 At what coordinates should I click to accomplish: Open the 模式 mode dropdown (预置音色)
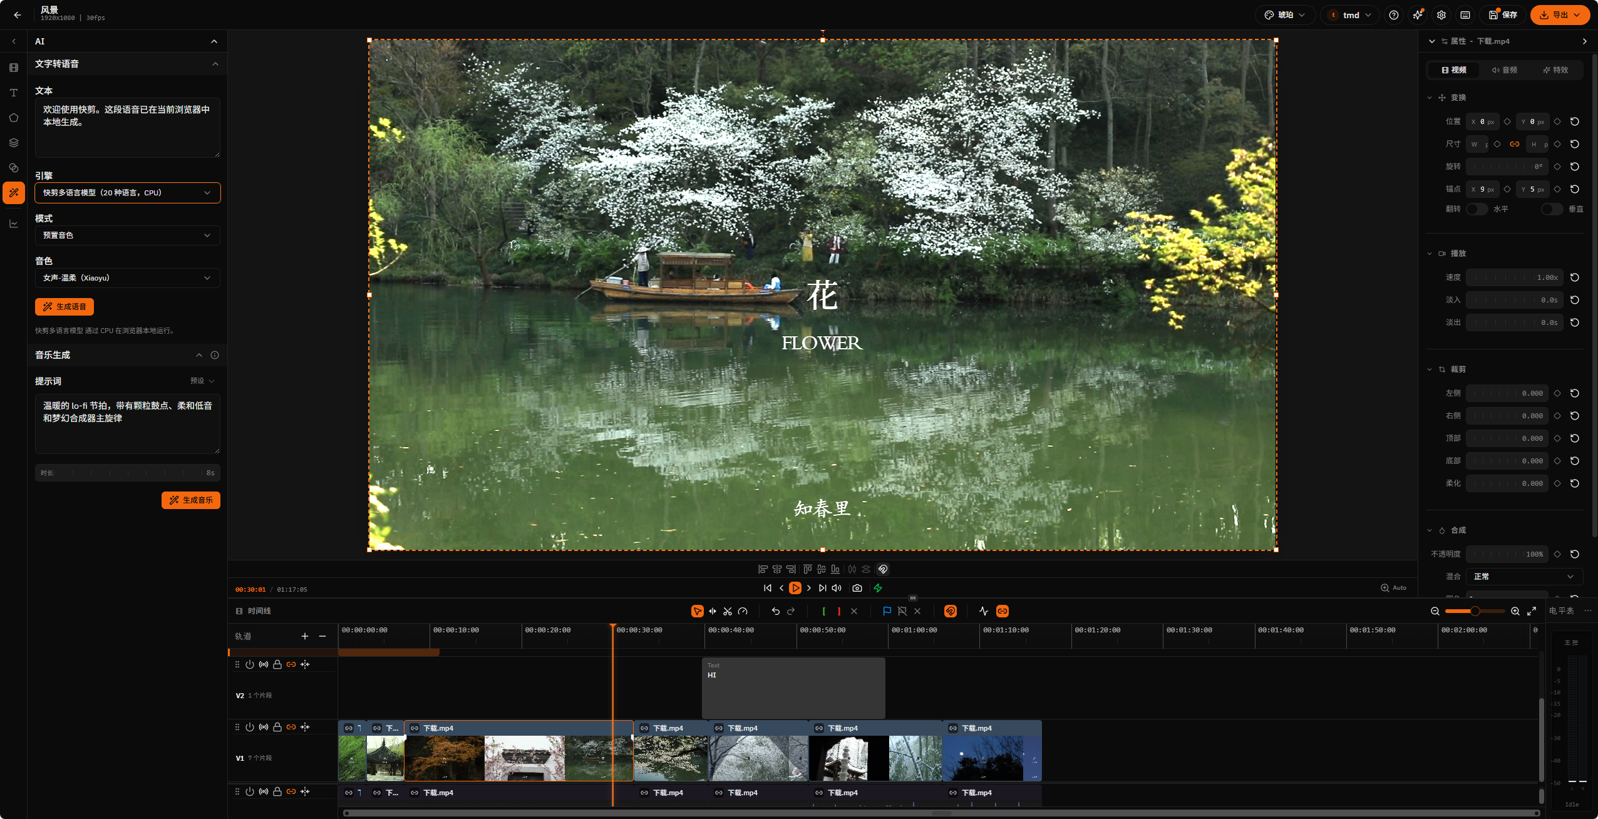tap(128, 235)
